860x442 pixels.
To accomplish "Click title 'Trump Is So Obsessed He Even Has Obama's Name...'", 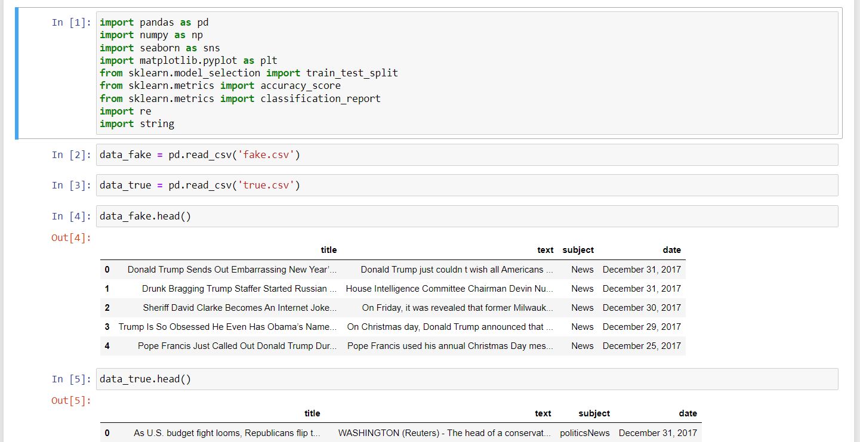I will point(227,327).
